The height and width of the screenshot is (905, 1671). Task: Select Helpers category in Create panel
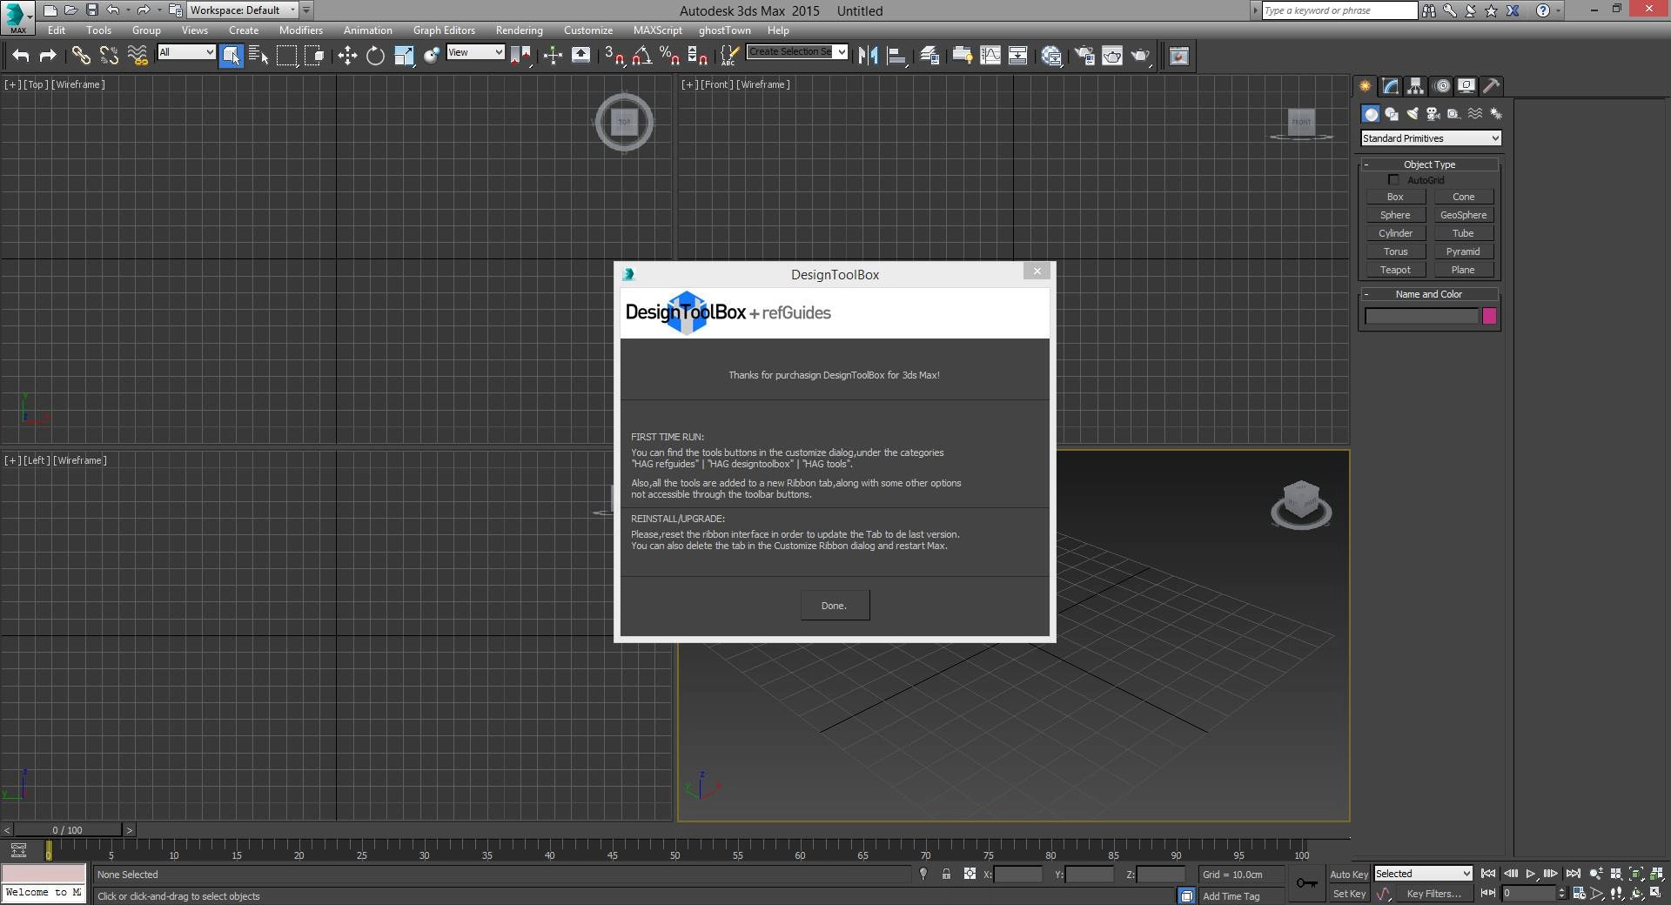[x=1454, y=114]
